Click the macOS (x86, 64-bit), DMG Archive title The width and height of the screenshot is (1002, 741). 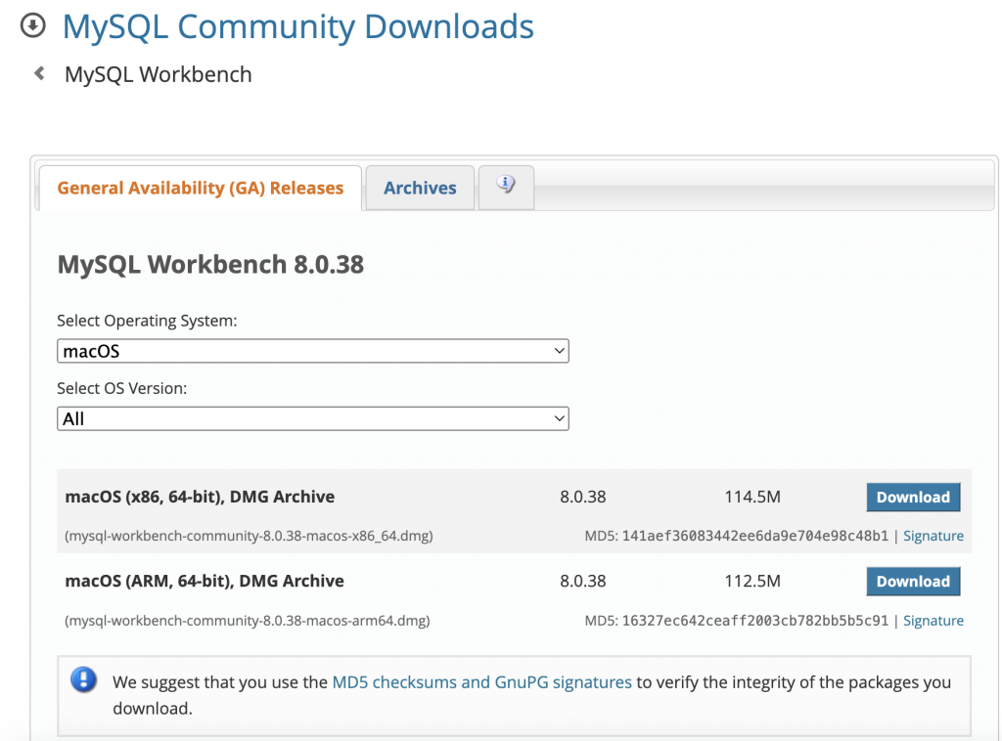[x=200, y=497]
